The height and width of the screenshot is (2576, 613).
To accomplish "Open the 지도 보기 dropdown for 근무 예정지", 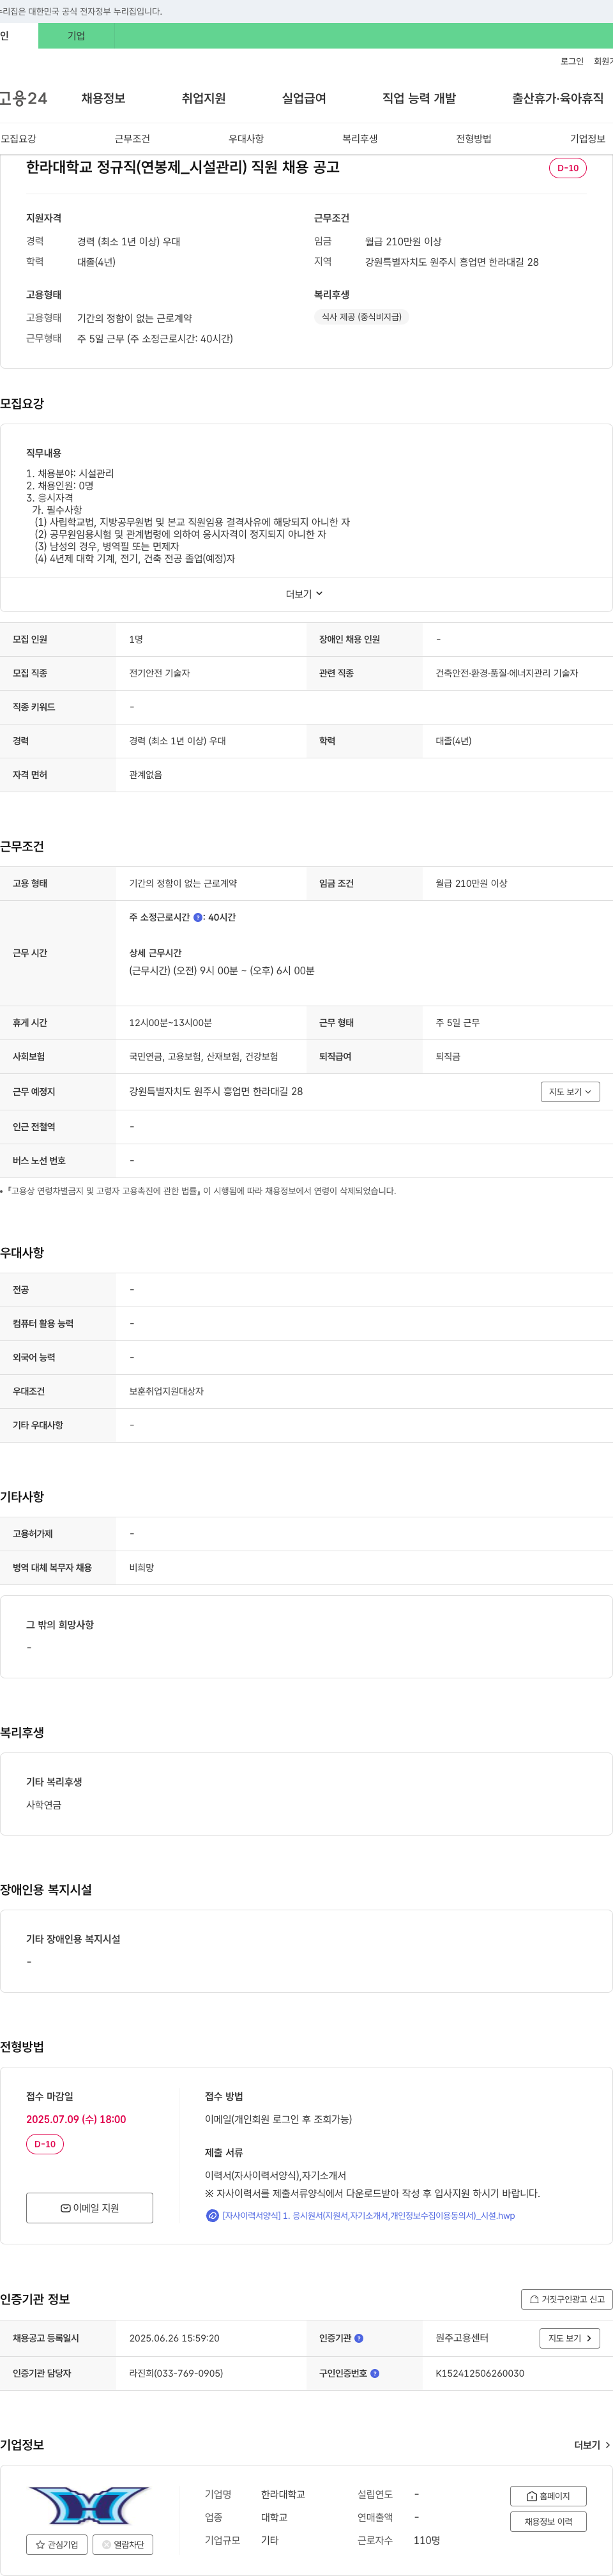I will point(570,1092).
